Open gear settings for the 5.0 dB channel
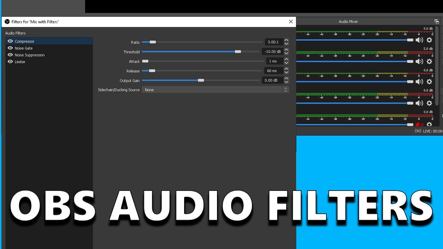443x249 pixels. 429,62
